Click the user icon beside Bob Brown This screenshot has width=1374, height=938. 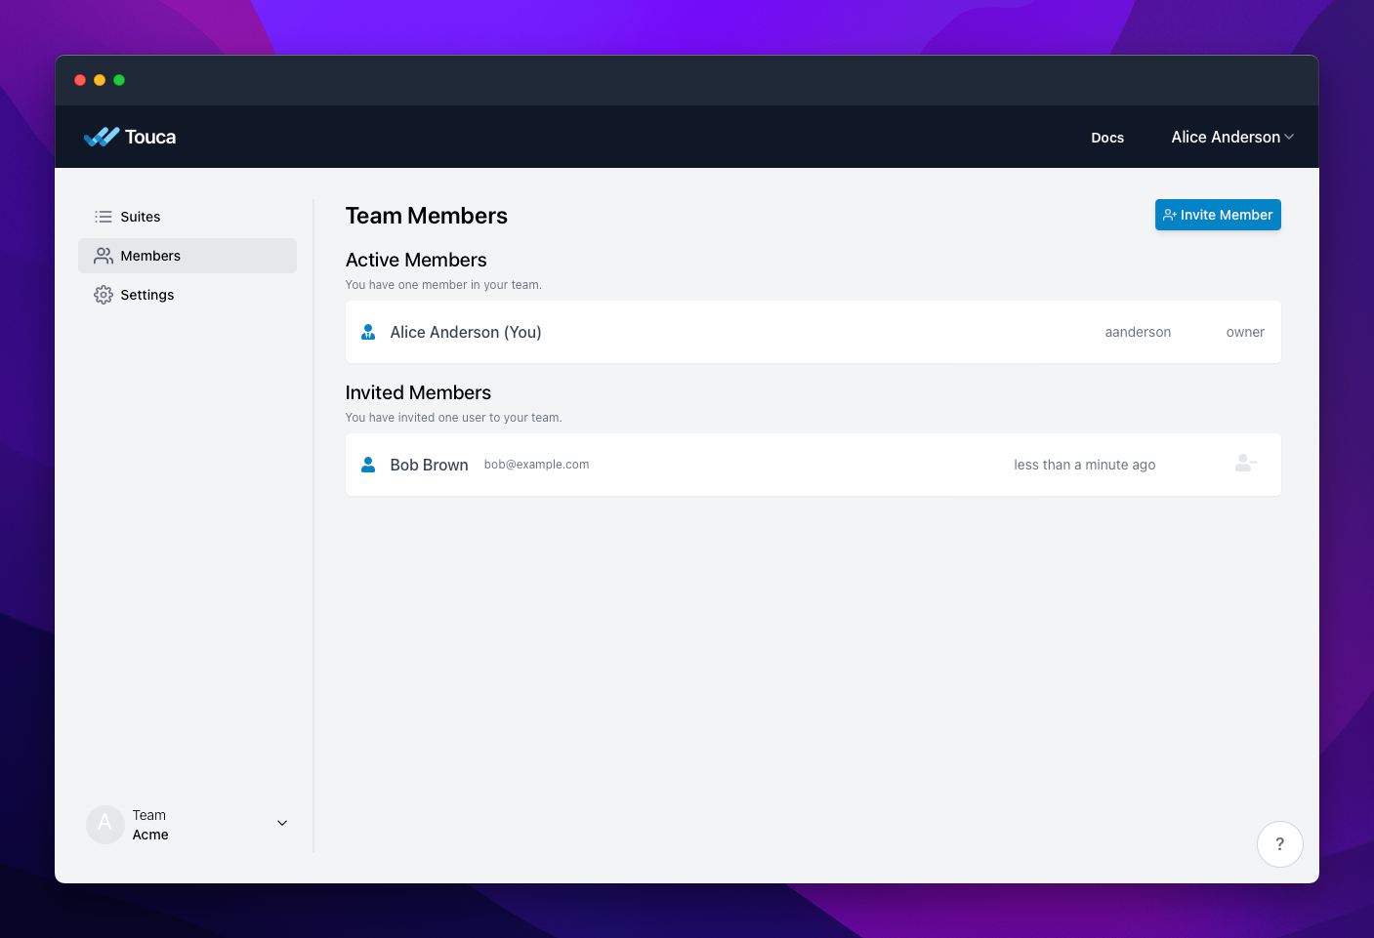point(368,465)
